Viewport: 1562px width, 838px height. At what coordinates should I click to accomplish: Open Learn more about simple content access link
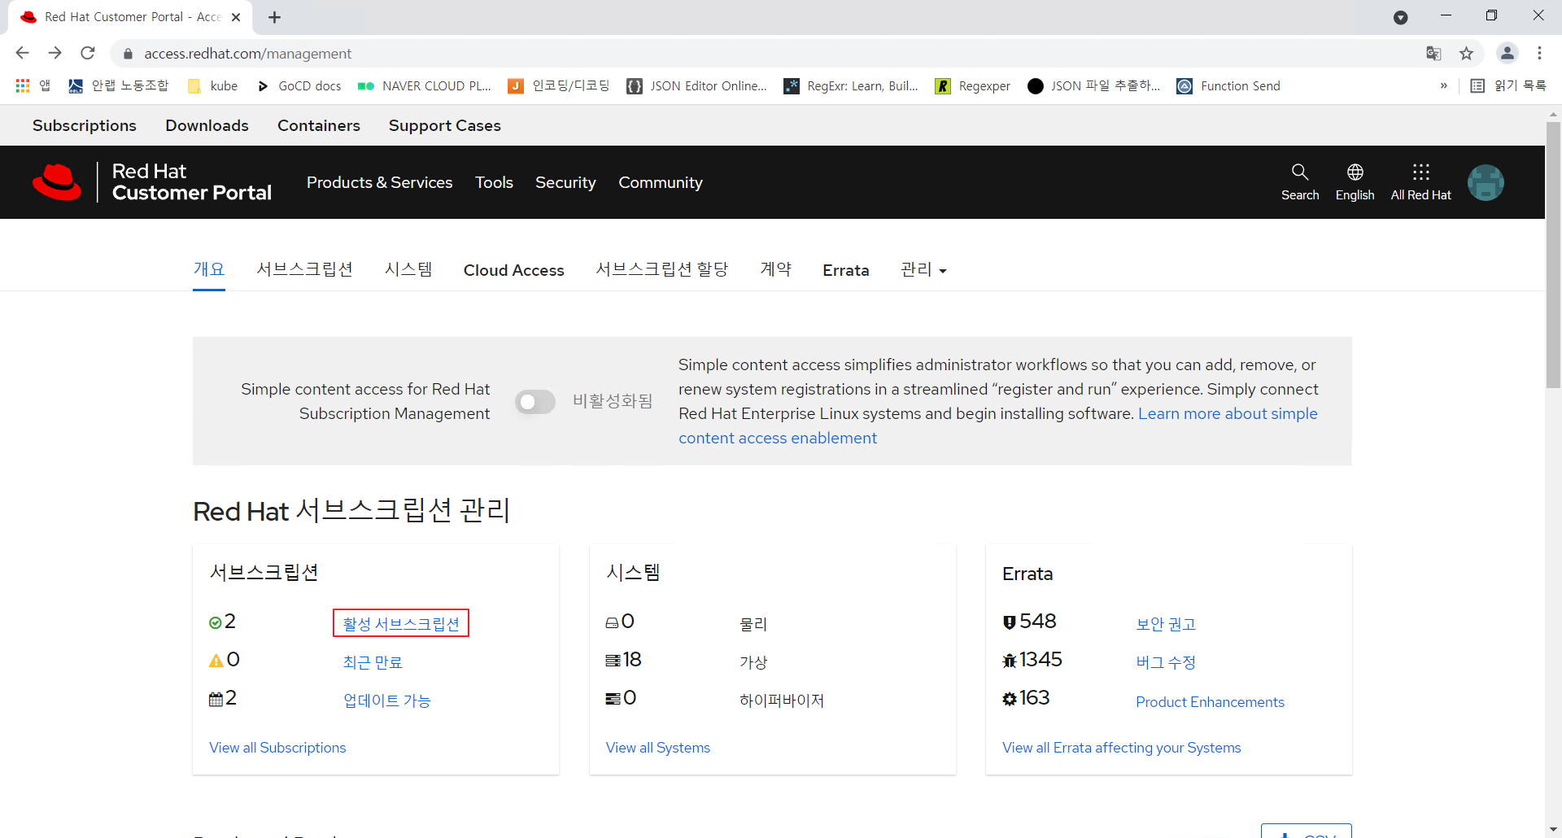point(1227,413)
